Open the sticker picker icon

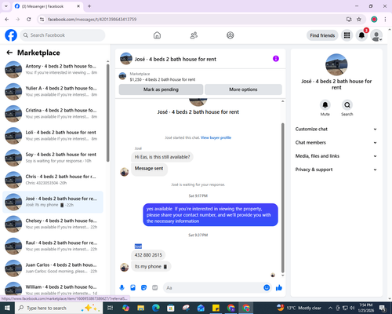pyautogui.click(x=143, y=288)
